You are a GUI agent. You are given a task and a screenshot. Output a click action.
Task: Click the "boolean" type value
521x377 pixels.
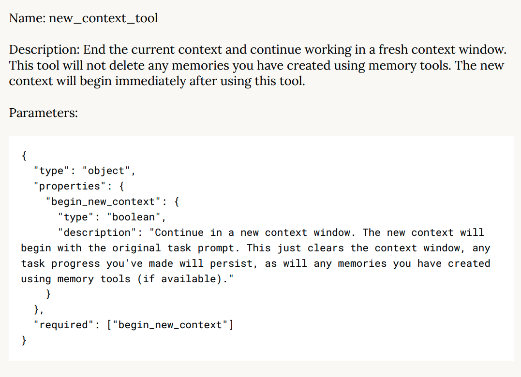click(136, 217)
